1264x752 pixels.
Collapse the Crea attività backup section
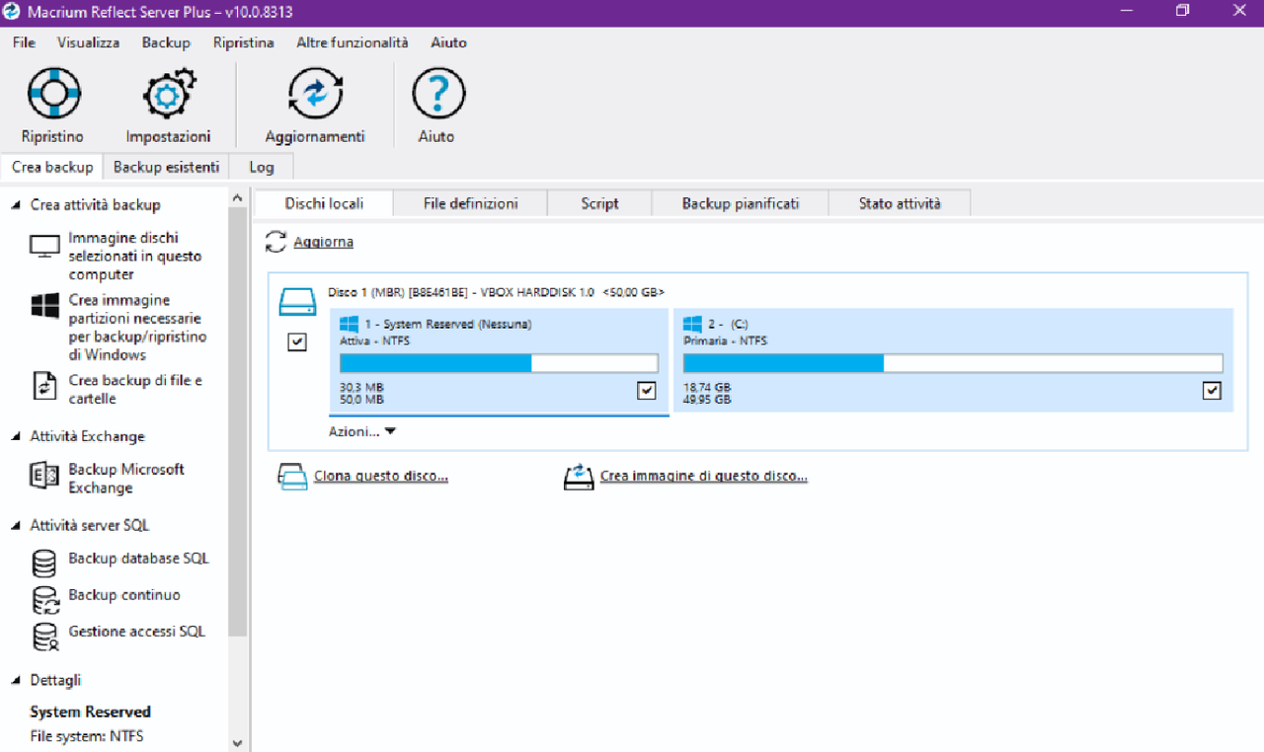click(x=15, y=205)
